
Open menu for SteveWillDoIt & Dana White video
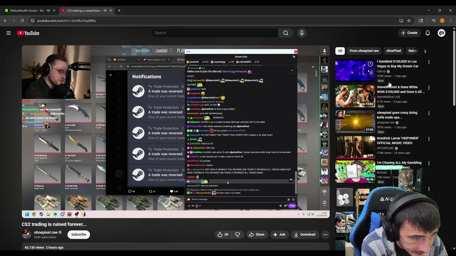(x=429, y=88)
